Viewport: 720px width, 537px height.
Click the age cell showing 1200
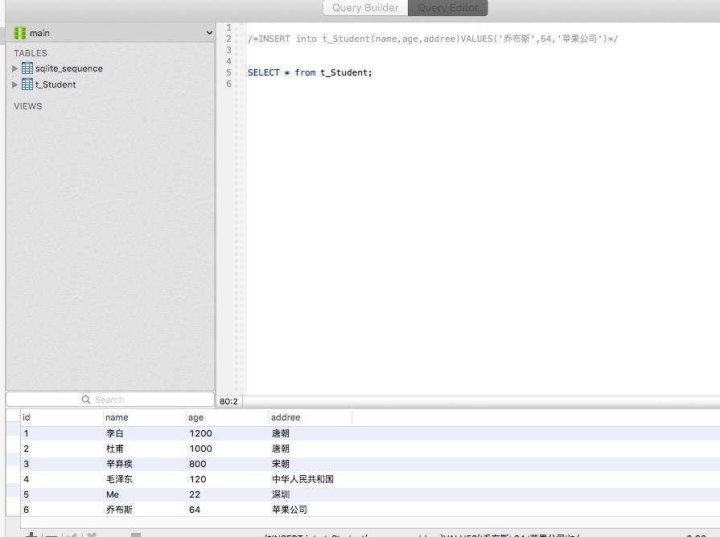[201, 433]
